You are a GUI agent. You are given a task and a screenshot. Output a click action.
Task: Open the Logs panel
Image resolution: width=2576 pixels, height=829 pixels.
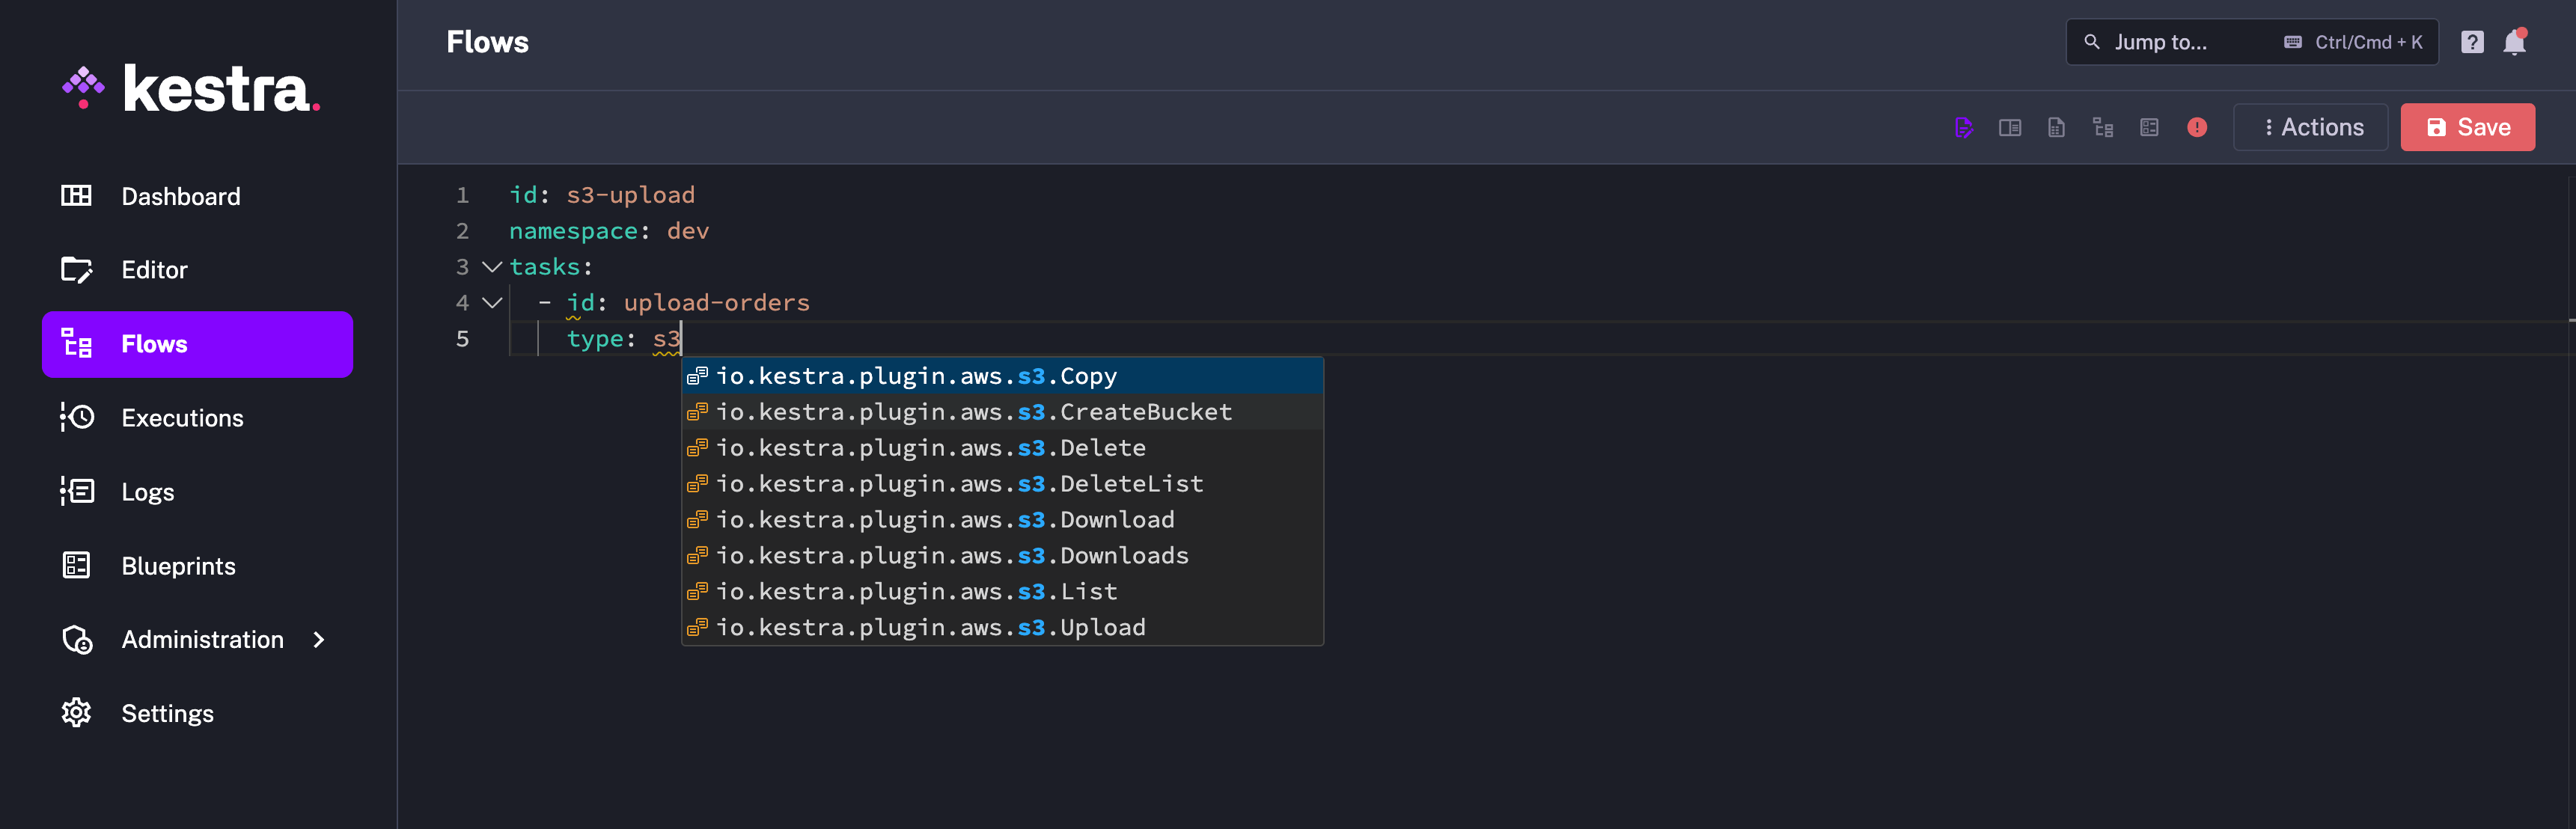pyautogui.click(x=147, y=491)
